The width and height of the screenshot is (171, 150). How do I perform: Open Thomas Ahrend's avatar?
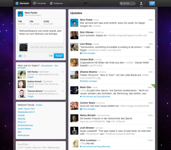(22, 94)
